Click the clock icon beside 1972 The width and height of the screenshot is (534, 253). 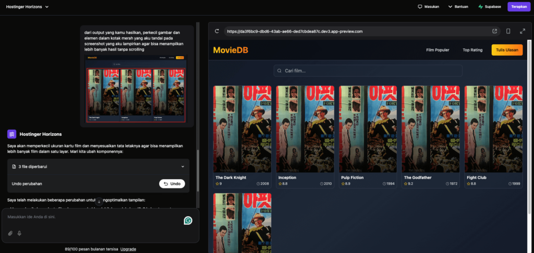[447, 184]
